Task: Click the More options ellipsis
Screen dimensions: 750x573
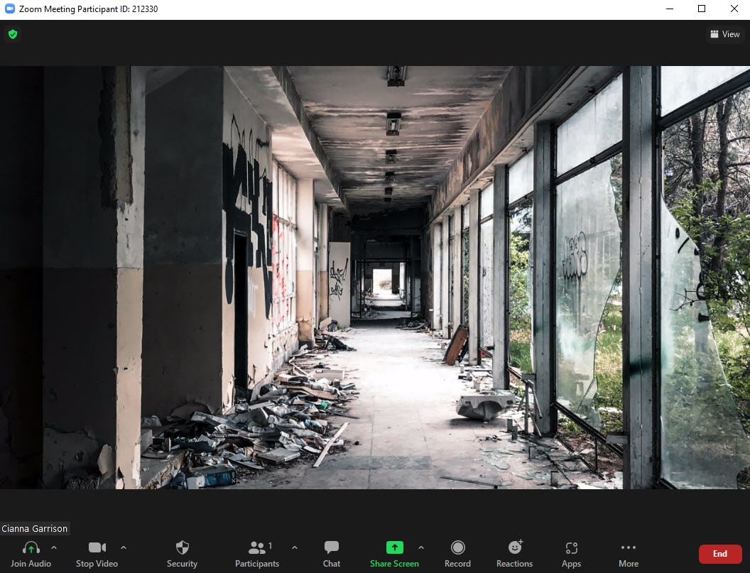Action: coord(628,547)
